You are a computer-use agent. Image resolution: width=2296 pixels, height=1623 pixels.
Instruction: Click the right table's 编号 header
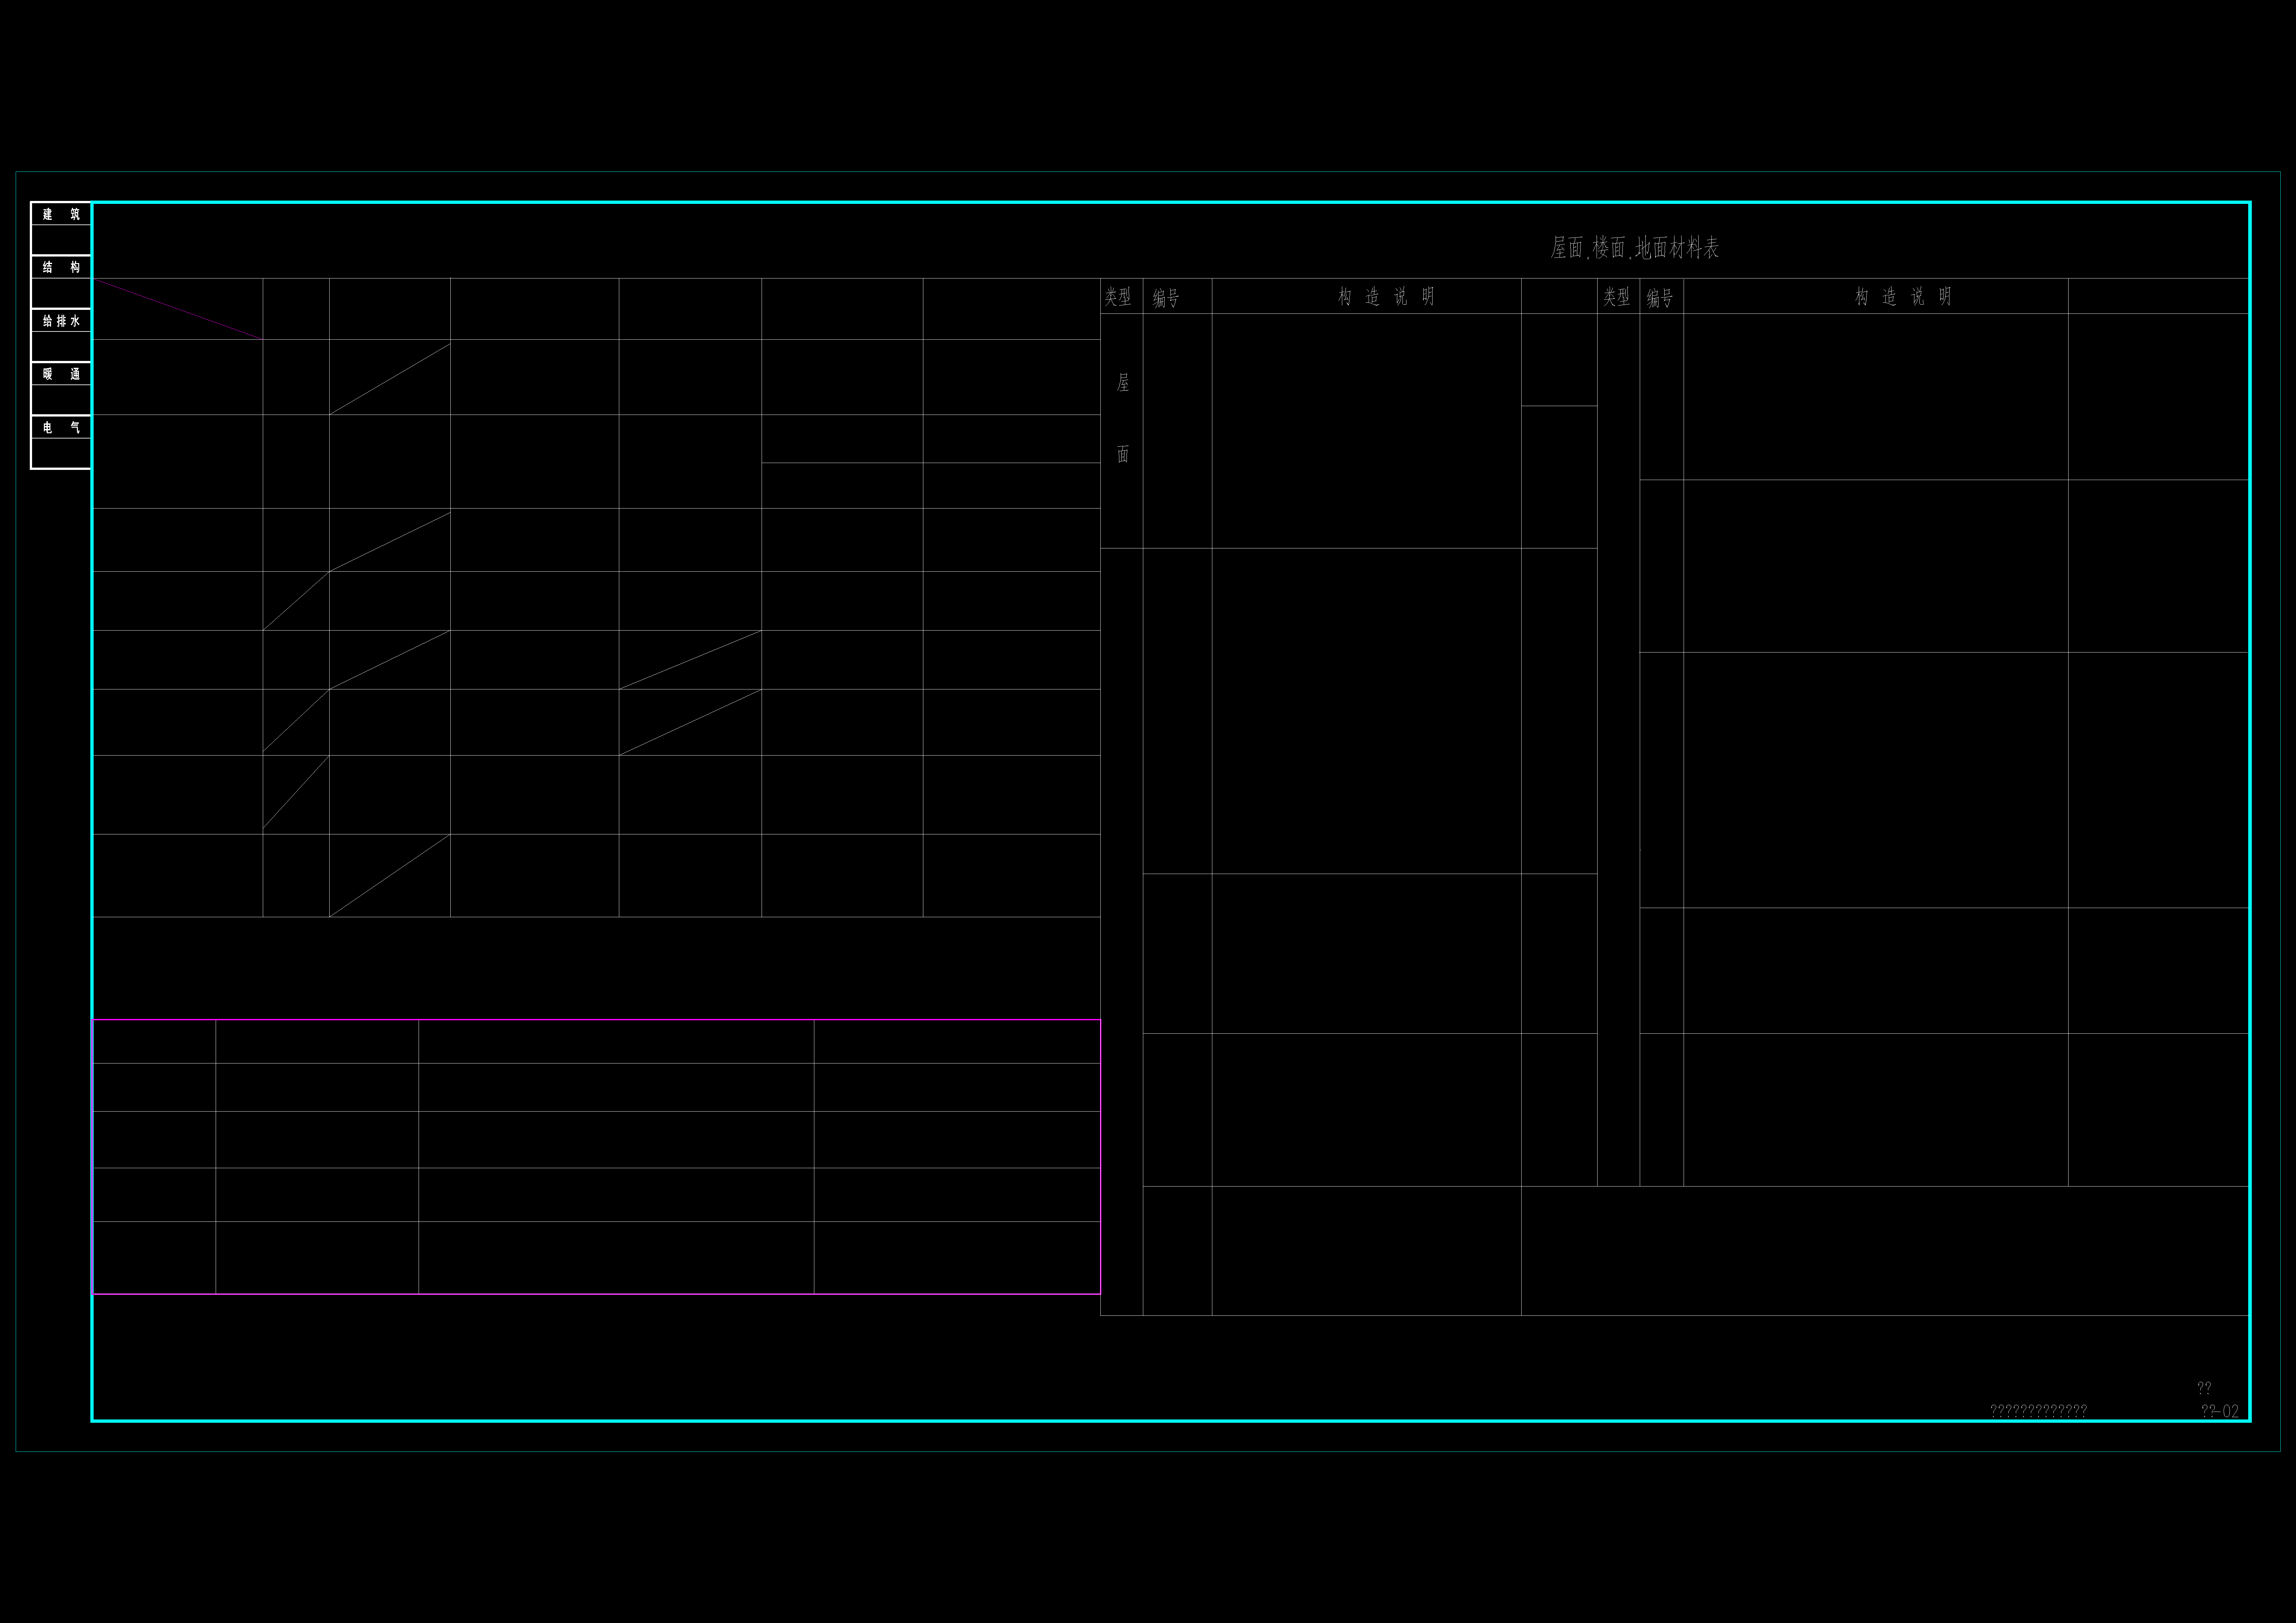1660,298
